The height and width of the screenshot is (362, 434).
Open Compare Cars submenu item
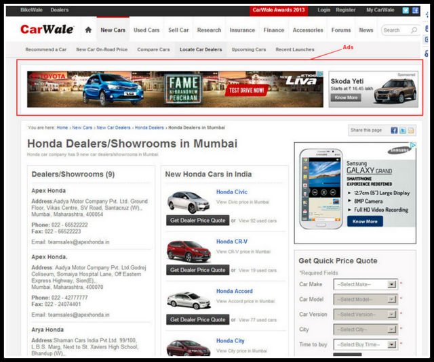(x=153, y=49)
